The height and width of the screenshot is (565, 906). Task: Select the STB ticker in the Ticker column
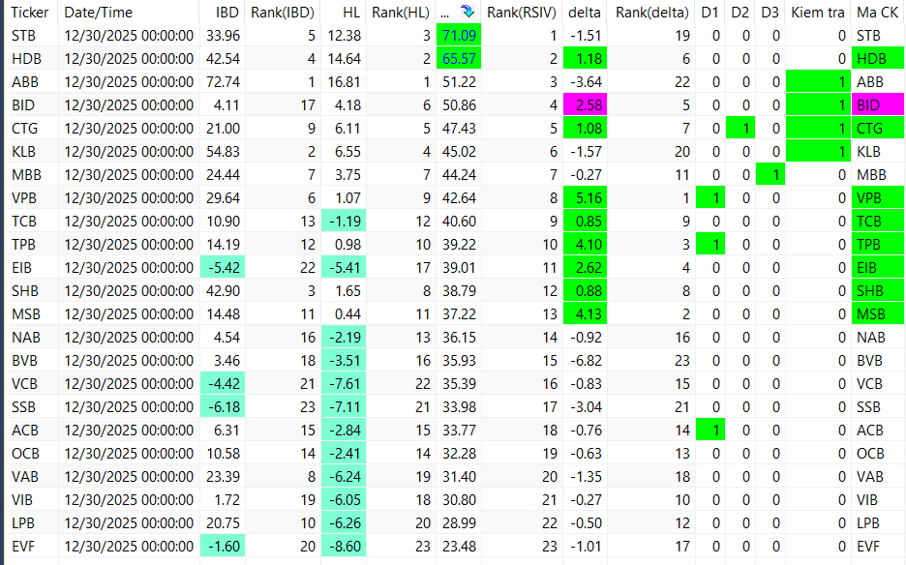pyautogui.click(x=23, y=36)
